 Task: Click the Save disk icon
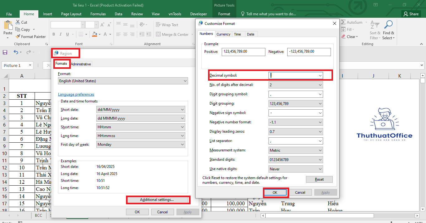(5, 52)
